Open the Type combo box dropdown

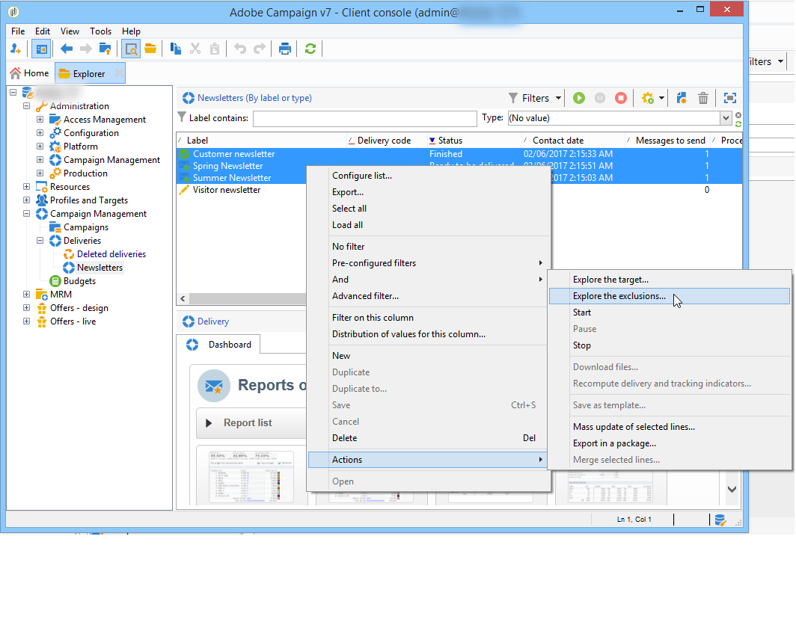pyautogui.click(x=726, y=118)
